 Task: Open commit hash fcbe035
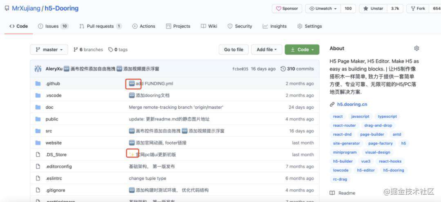pos(240,69)
